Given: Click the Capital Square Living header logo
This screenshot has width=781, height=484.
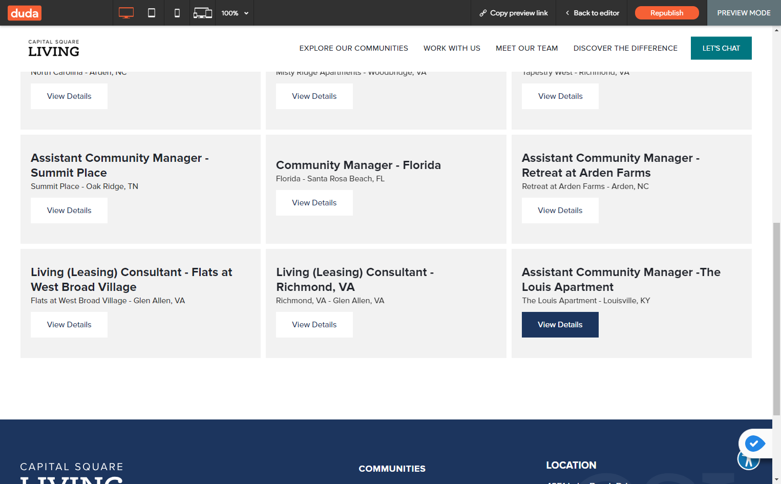Looking at the screenshot, I should 54,48.
